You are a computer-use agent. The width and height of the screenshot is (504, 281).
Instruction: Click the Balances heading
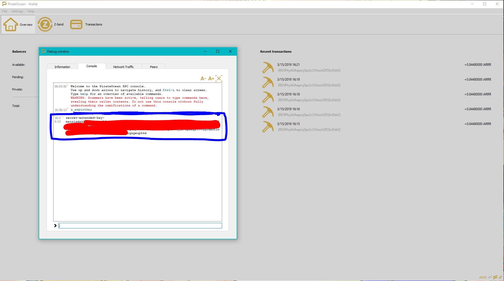click(x=19, y=52)
